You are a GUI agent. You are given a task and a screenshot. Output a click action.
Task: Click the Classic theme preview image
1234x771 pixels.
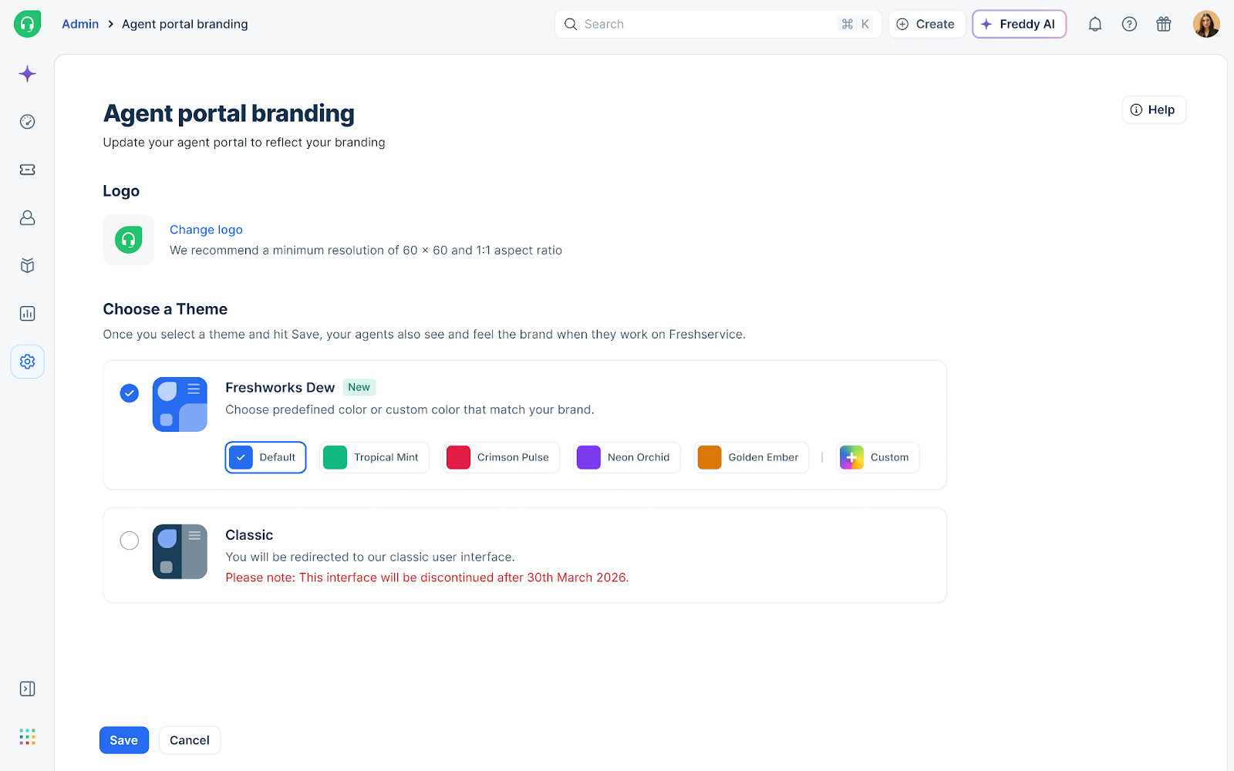[x=180, y=551]
